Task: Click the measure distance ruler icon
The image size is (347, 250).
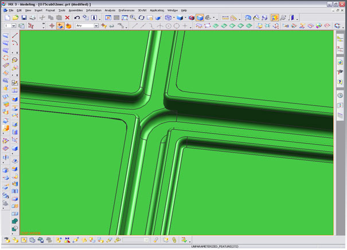Action: 225,18
